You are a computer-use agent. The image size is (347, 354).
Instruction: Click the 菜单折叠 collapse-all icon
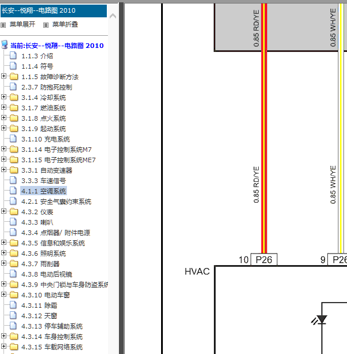(x=46, y=25)
